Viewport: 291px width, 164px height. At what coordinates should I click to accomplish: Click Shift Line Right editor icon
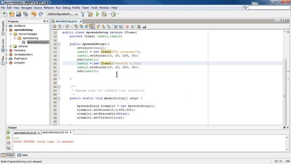coord(120,26)
